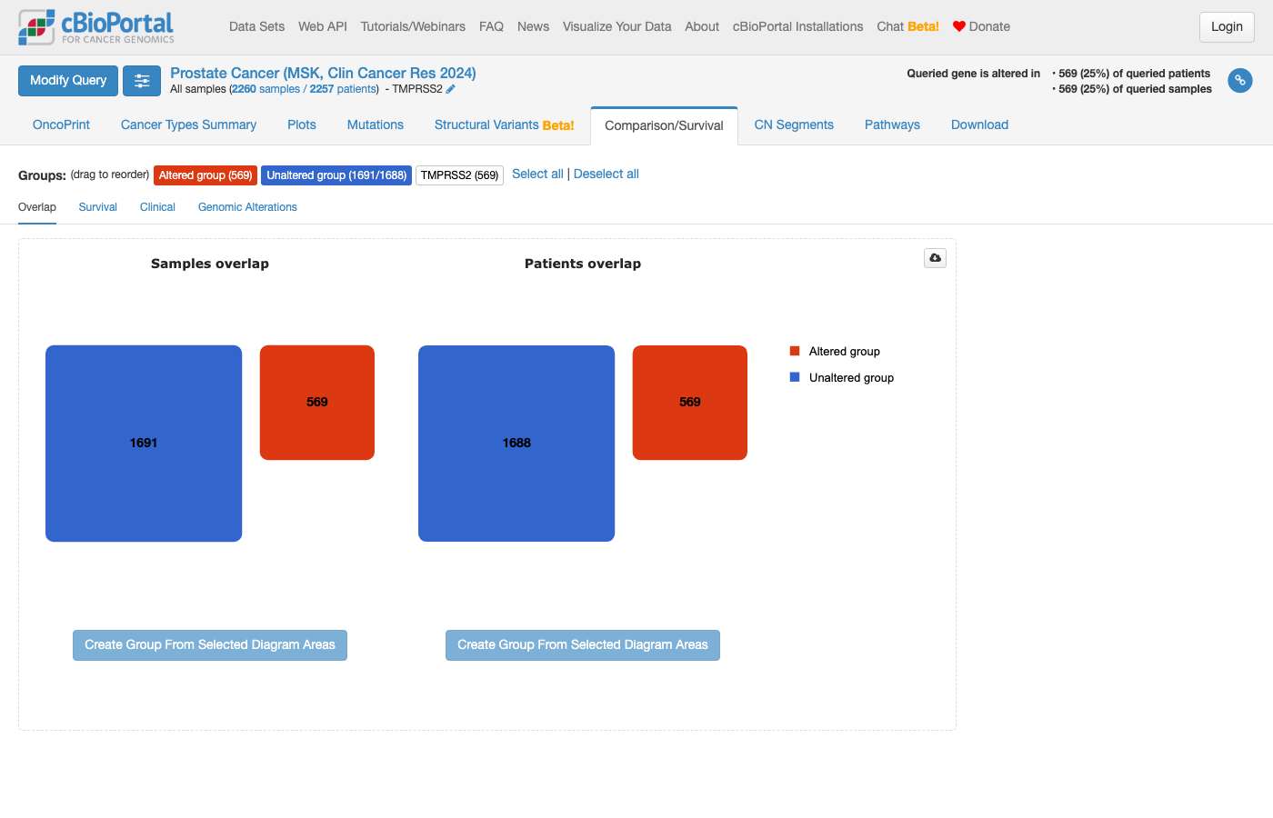This screenshot has width=1273, height=818.
Task: Open the OncoPrint tab
Action: point(61,125)
